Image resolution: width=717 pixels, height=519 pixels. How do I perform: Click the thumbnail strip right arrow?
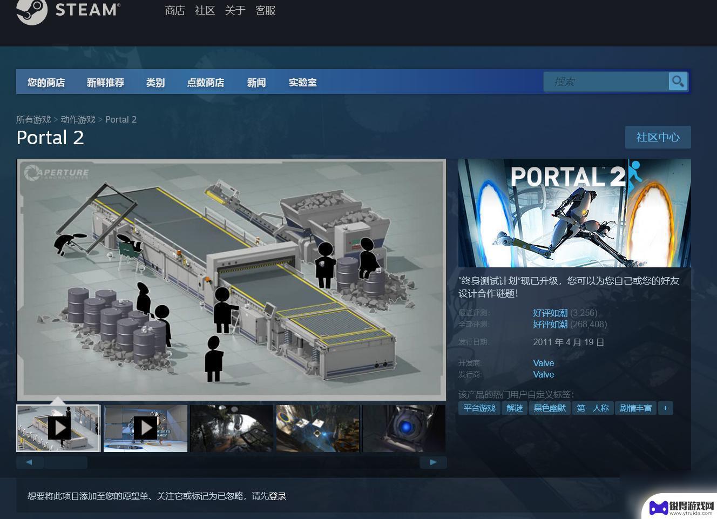433,462
